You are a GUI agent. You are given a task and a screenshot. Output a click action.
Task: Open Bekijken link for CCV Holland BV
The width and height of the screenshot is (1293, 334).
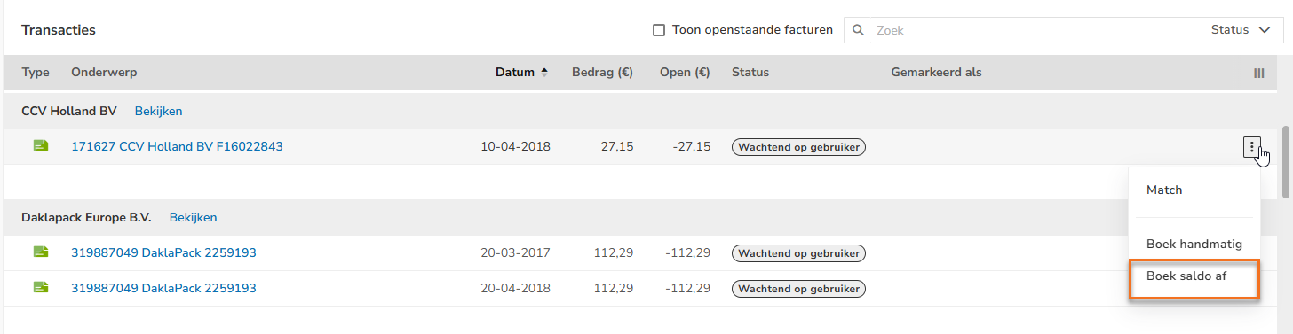158,112
